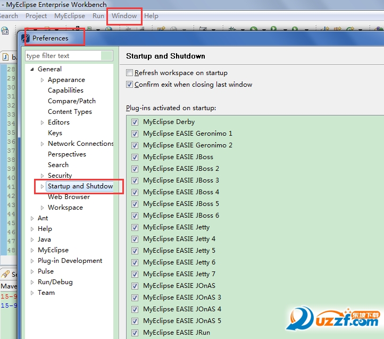Open the Run menu

98,16
